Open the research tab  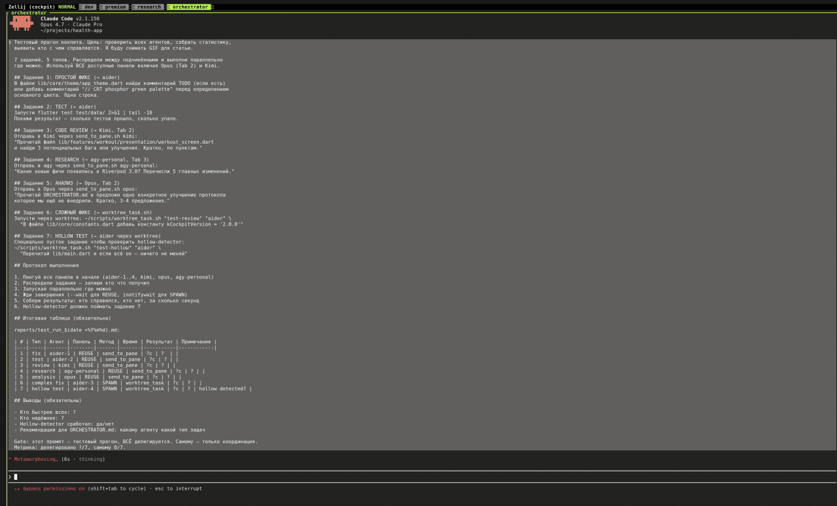[x=148, y=7]
